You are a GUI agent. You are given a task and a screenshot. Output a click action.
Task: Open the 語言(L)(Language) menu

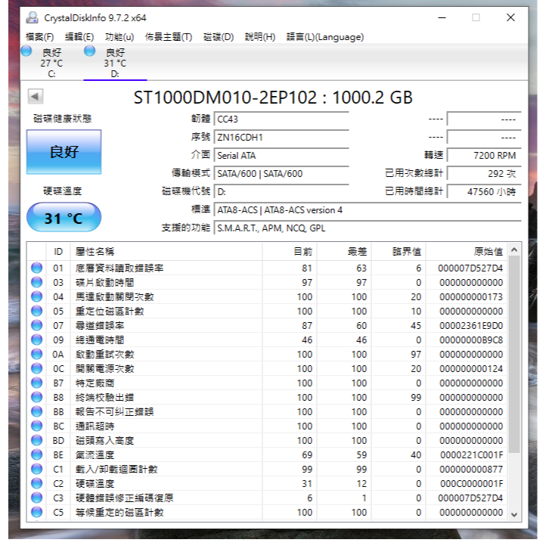[325, 37]
